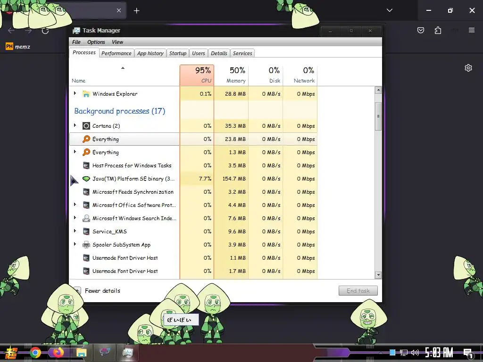This screenshot has width=483, height=362.
Task: Switch to the Users tab
Action: 199,53
